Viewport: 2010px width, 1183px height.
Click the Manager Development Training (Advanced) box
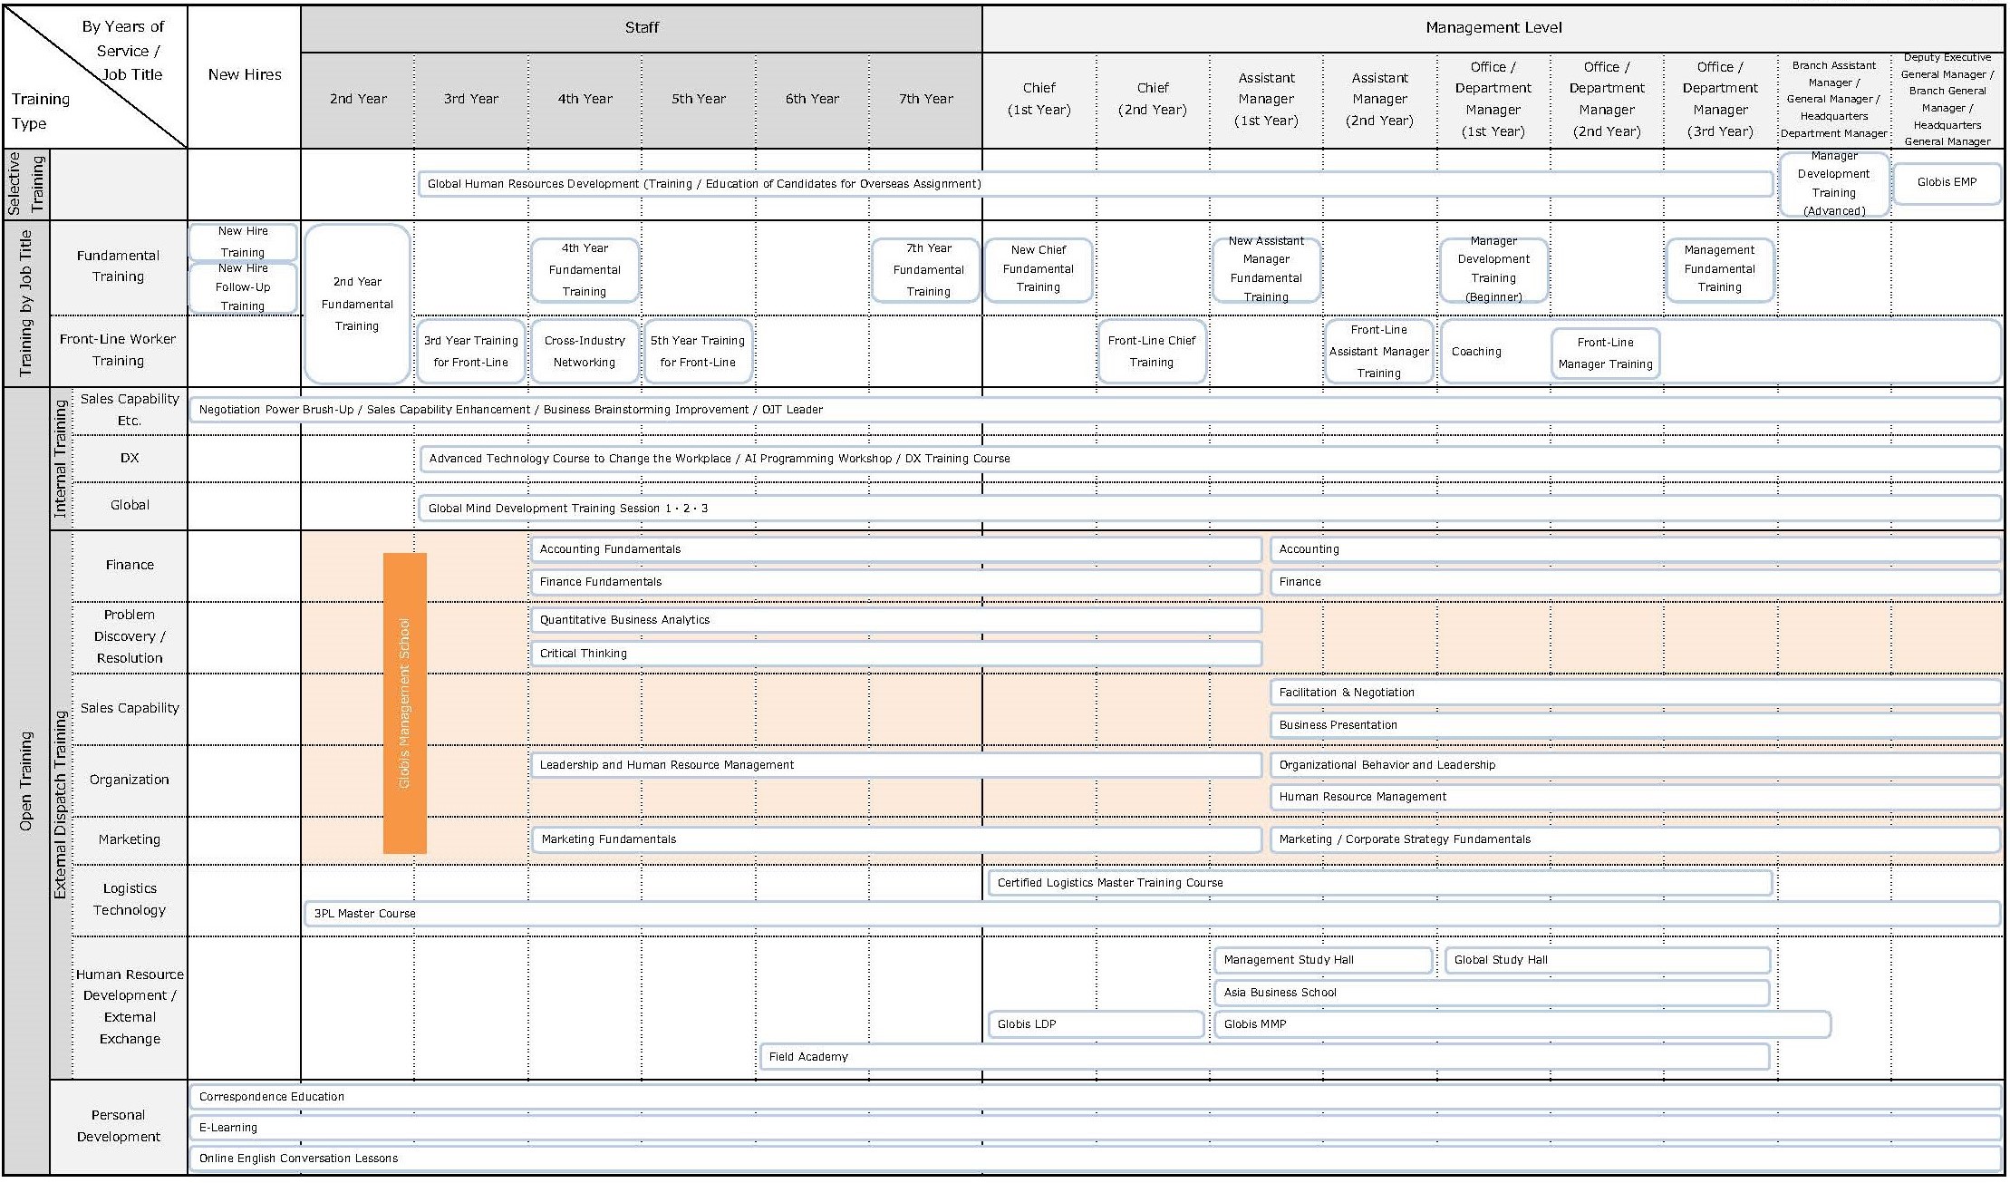pos(1833,184)
